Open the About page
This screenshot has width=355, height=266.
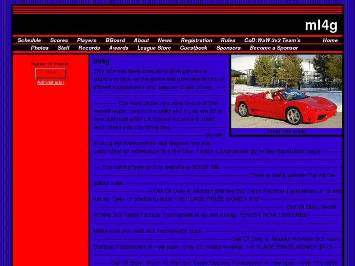(x=141, y=41)
